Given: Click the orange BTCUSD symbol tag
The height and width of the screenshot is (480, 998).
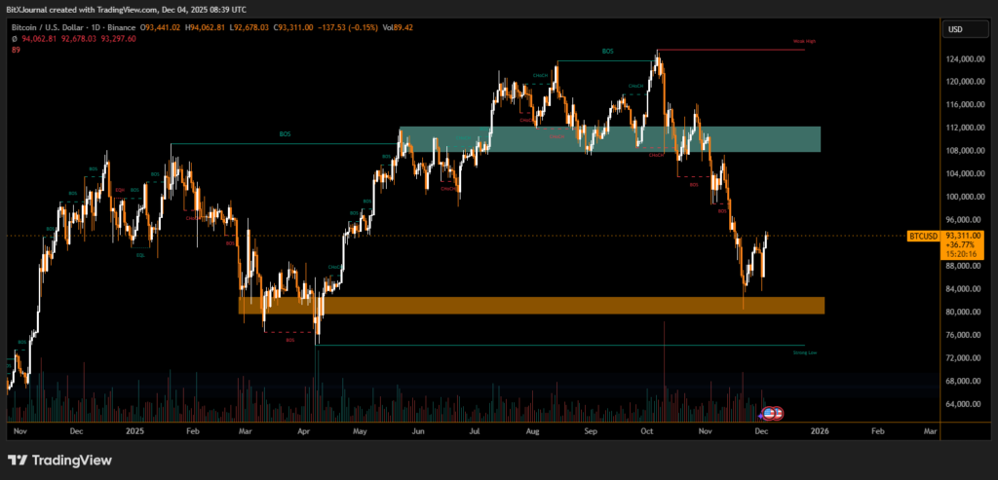Looking at the screenshot, I should 922,236.
